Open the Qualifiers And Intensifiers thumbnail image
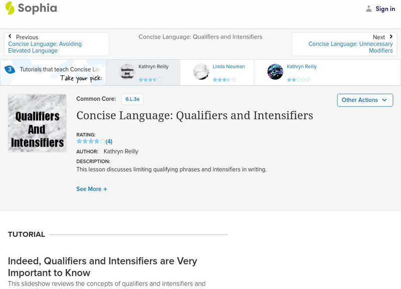 pos(37,123)
